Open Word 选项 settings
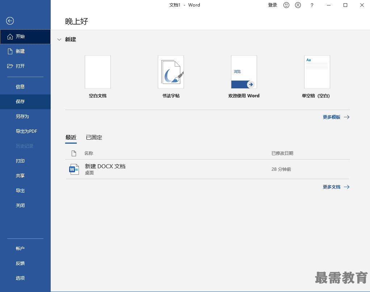370x292 pixels. tap(25, 278)
